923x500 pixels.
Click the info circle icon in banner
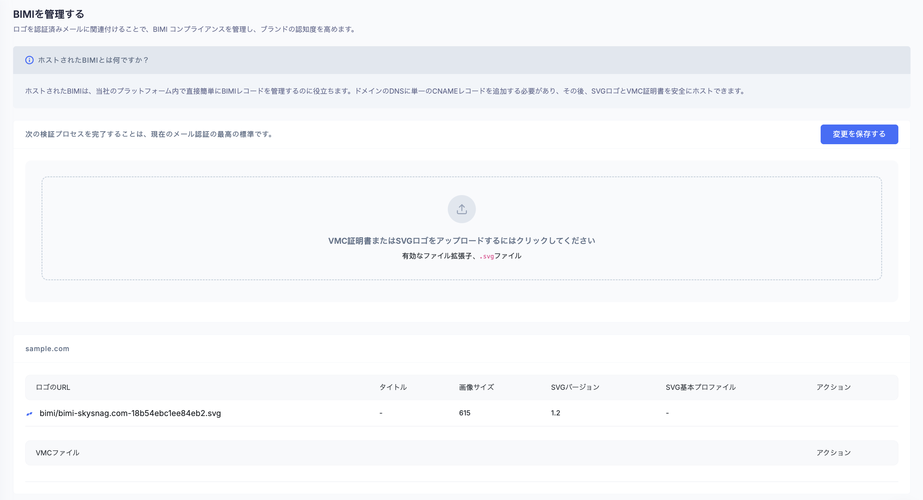pos(29,60)
